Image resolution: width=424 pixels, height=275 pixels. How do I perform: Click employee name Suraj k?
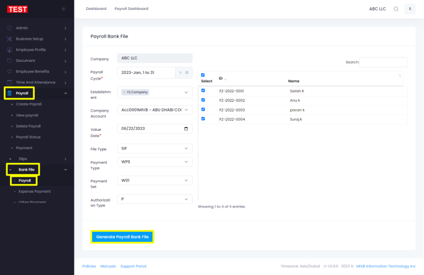(296, 119)
